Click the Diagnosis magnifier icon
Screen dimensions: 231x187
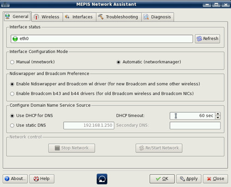point(146,17)
